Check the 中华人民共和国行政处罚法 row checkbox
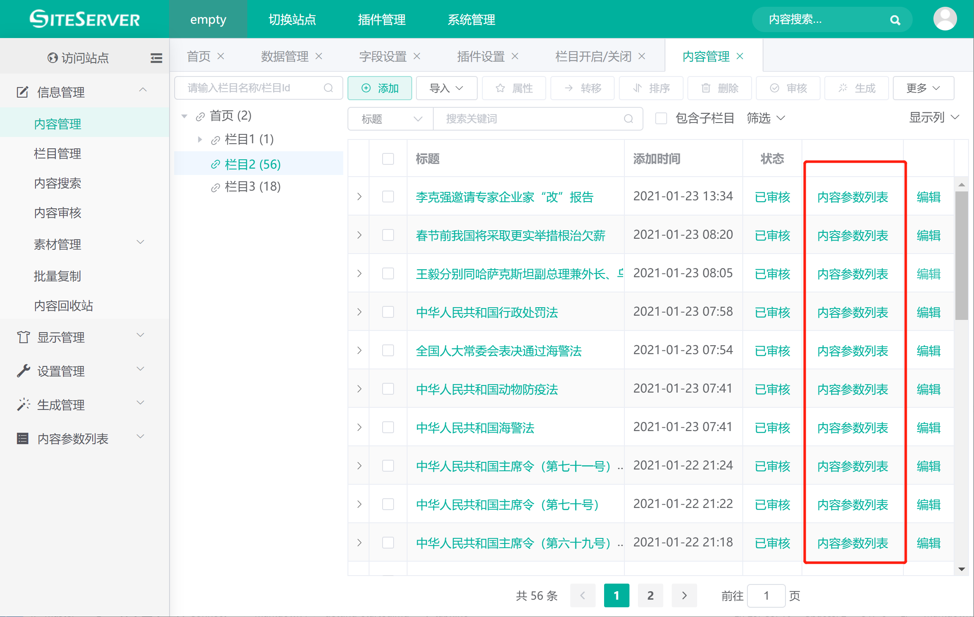The image size is (974, 617). tap(388, 312)
